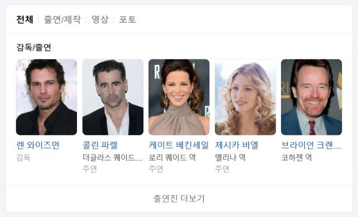Image resolution: width=358 pixels, height=217 pixels.
Task: Open the 콜린 파렐 name link
Action: pos(100,145)
